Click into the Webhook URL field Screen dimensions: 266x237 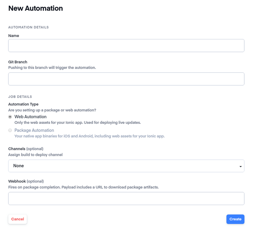(x=126, y=198)
